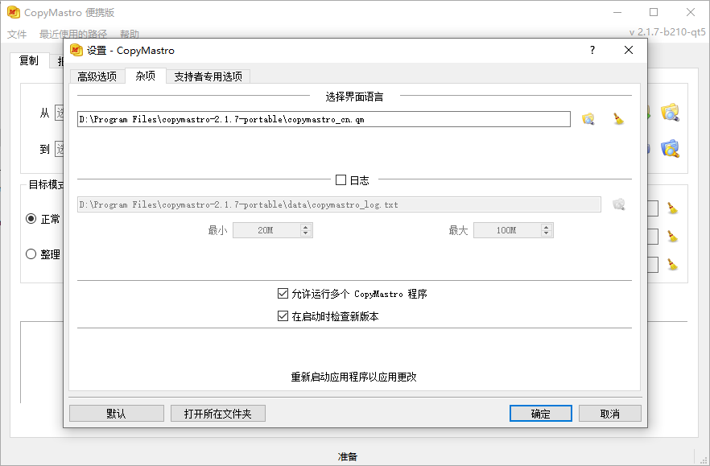710x466 pixels.
Task: Click the version text v 2.1.7-b210-qt5
Action: pyautogui.click(x=667, y=32)
